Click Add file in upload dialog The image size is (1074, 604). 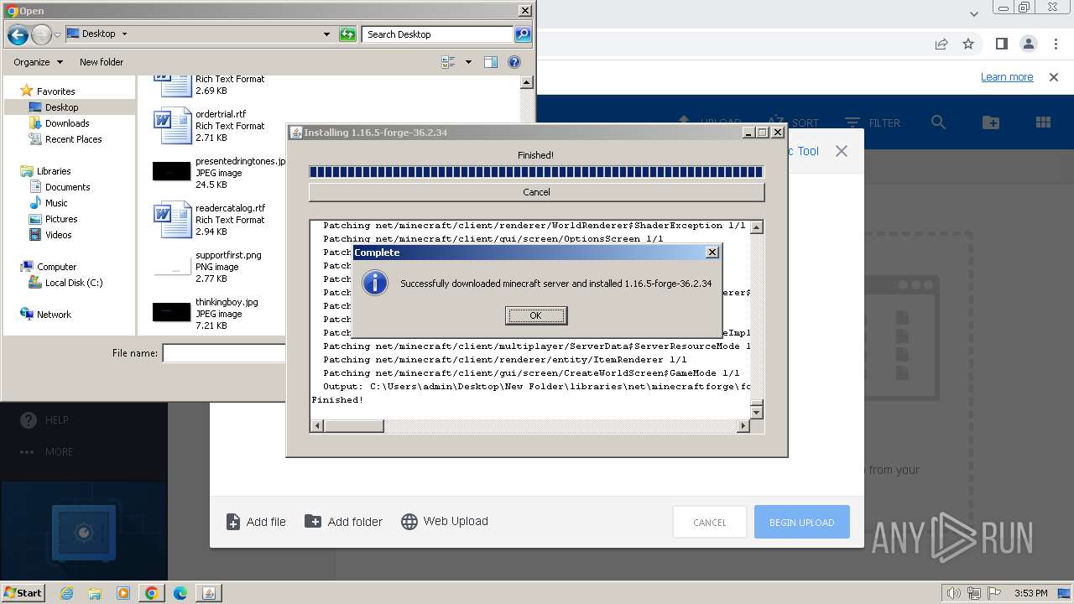click(x=256, y=522)
